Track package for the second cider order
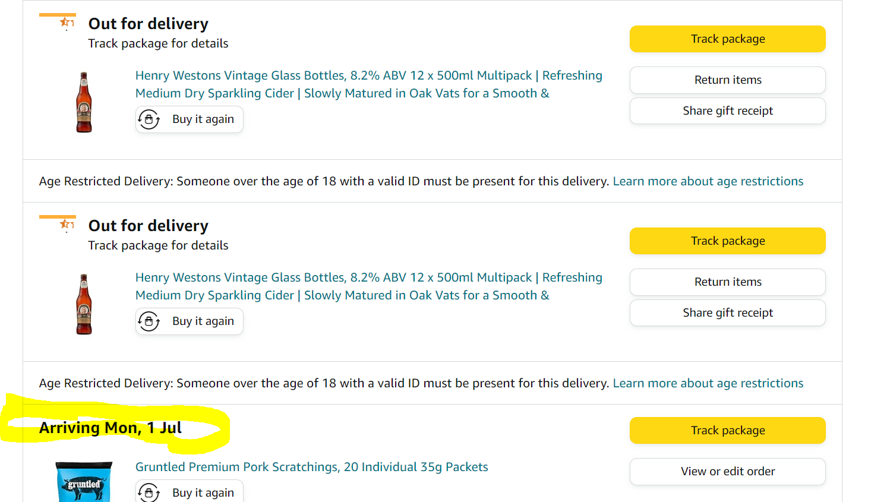This screenshot has width=890, height=502. click(x=728, y=241)
